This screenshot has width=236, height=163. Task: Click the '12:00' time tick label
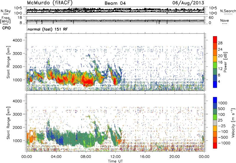coord(115,157)
